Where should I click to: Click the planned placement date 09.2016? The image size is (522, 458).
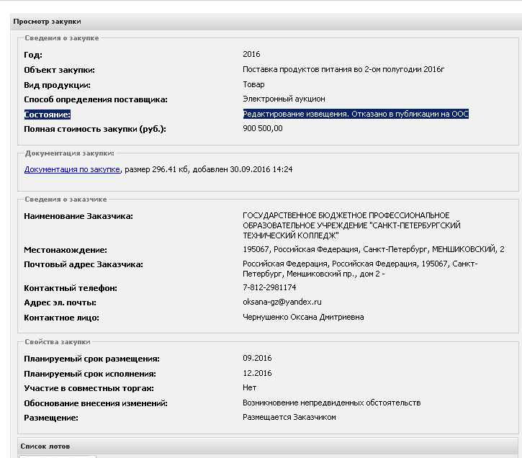point(257,358)
